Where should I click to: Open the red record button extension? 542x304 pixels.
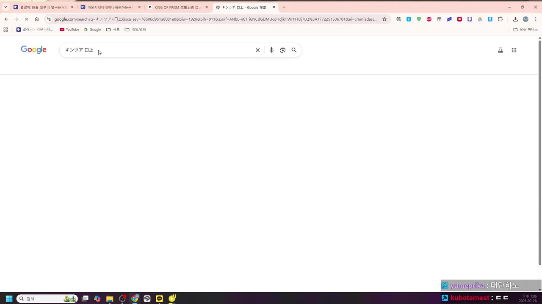(x=459, y=19)
